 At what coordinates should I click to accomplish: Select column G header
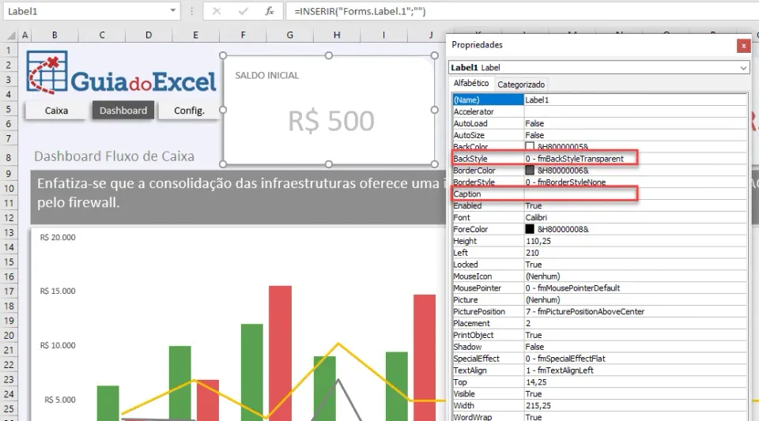coord(289,35)
